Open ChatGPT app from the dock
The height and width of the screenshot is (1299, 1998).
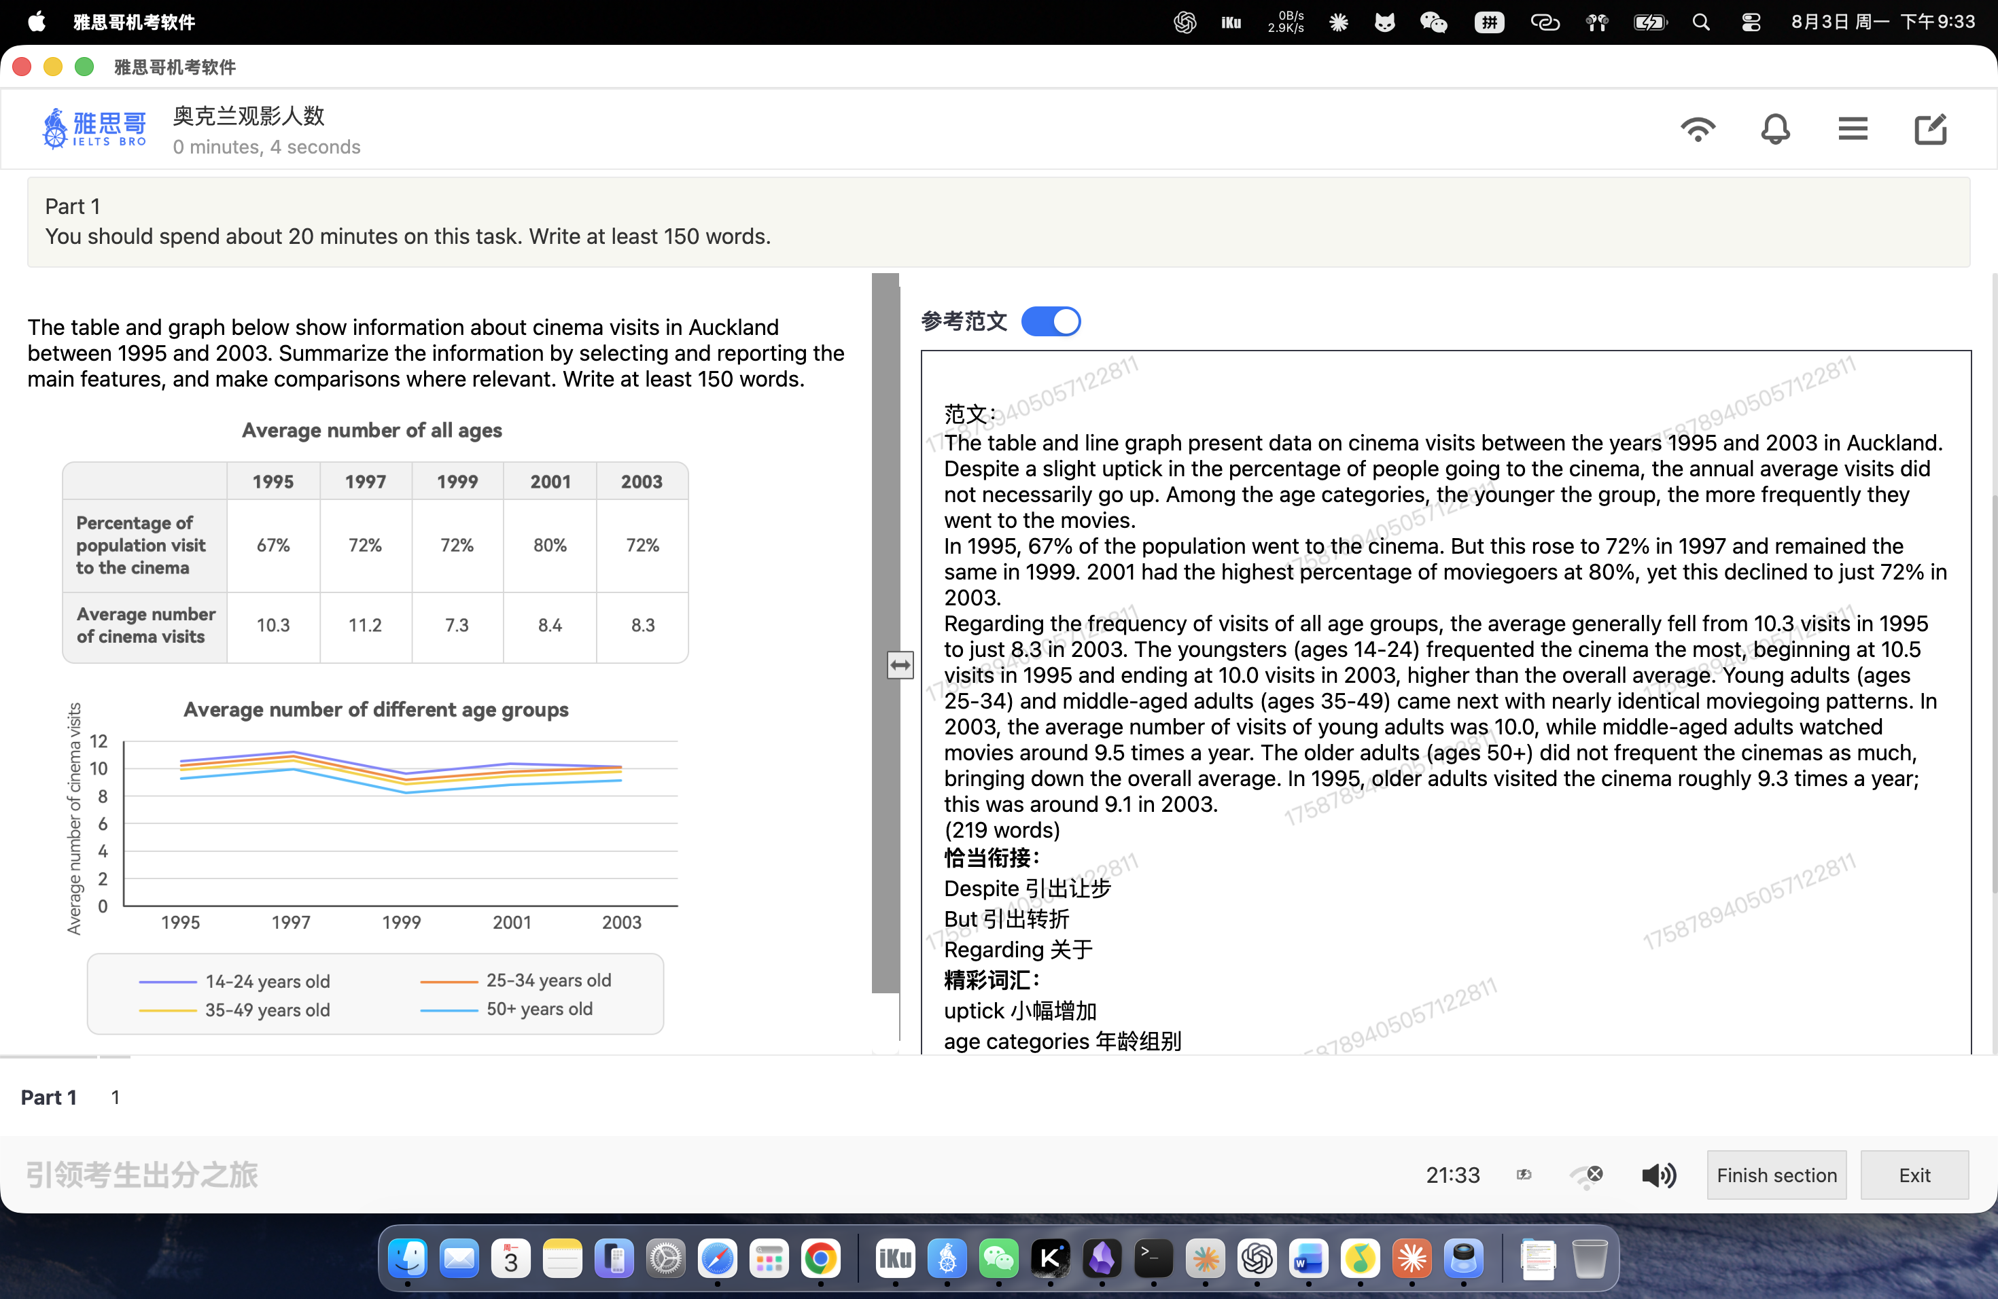(x=1257, y=1258)
